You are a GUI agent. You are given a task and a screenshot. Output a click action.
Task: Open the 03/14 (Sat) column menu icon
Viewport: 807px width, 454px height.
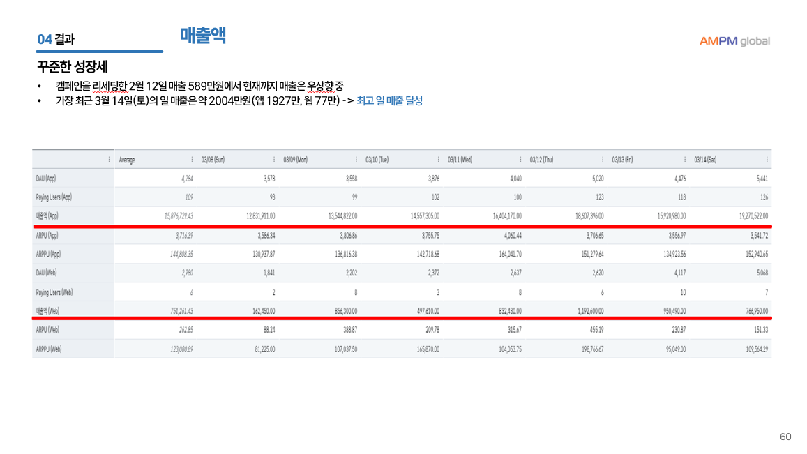point(767,160)
